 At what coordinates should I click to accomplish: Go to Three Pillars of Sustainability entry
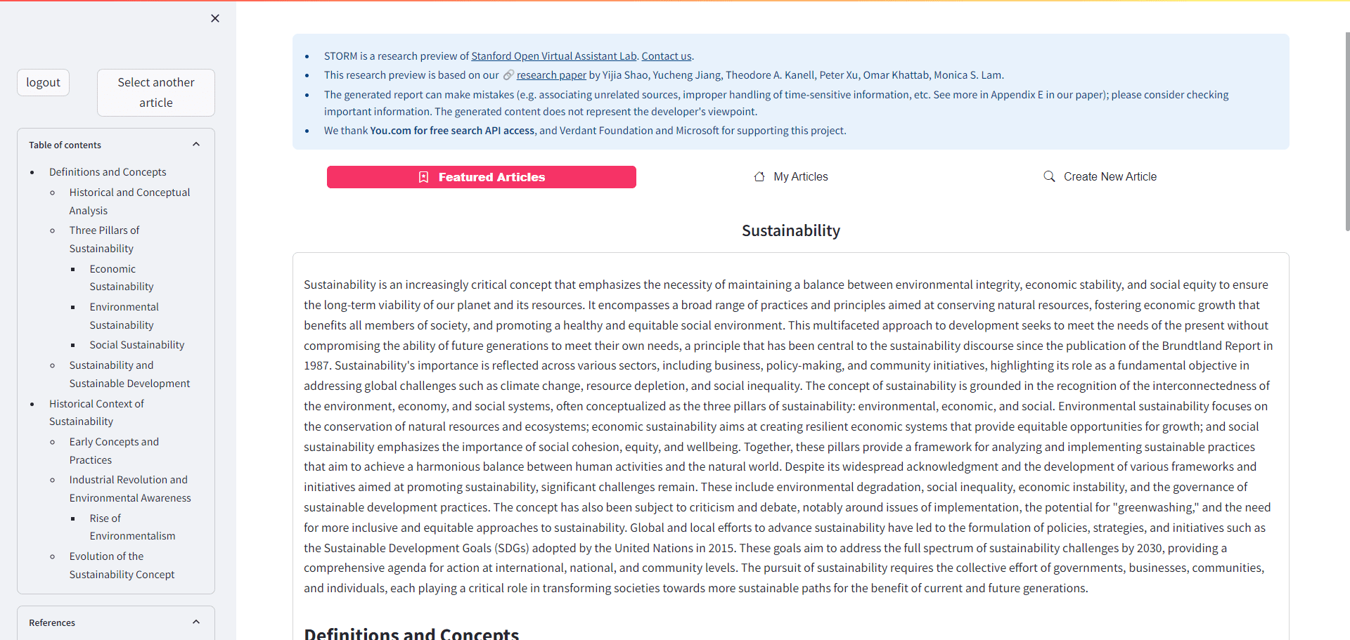(104, 240)
